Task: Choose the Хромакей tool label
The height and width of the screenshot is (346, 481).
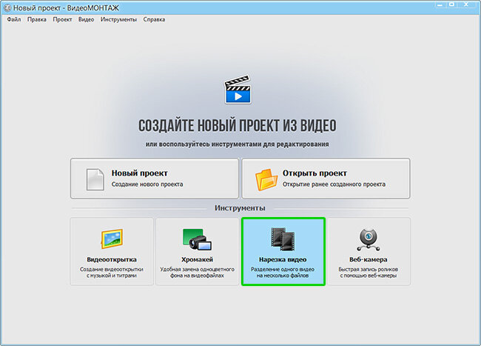Action: tap(198, 259)
